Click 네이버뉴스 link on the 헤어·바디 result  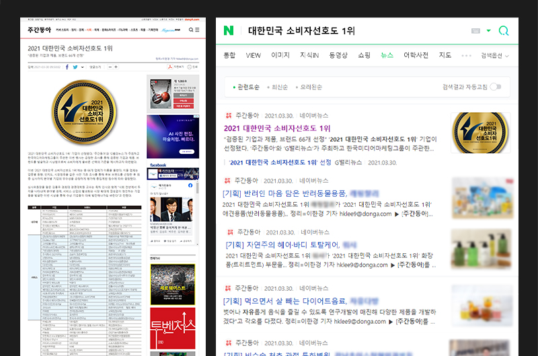pyautogui.click(x=315, y=232)
